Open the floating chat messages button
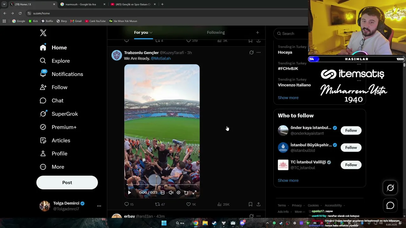This screenshot has height=228, width=406. point(390,205)
